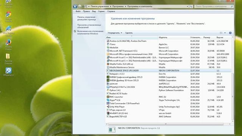Select the paint.net program icon

tap(108, 84)
